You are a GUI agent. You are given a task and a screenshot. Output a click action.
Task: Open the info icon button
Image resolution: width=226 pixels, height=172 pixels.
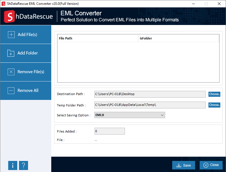point(13,165)
